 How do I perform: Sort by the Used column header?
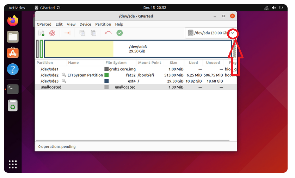pos(193,63)
